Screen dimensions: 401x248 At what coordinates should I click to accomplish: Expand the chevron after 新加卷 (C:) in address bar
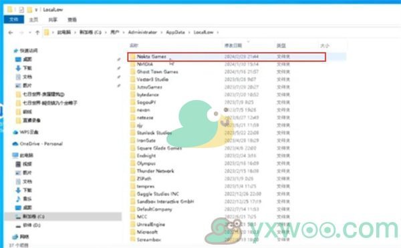click(x=106, y=33)
